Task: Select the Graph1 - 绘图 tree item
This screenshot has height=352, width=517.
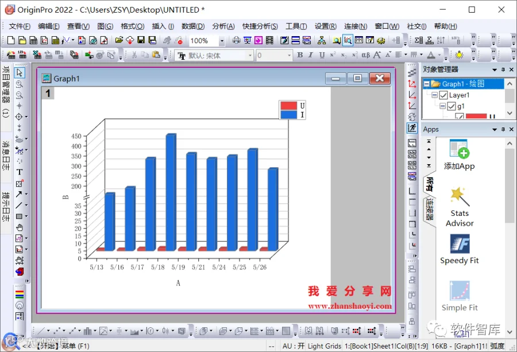Action: pyautogui.click(x=463, y=84)
